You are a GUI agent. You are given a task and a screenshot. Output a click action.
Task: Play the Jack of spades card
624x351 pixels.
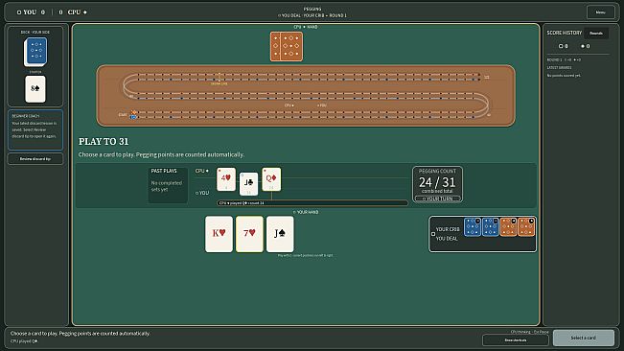click(280, 234)
